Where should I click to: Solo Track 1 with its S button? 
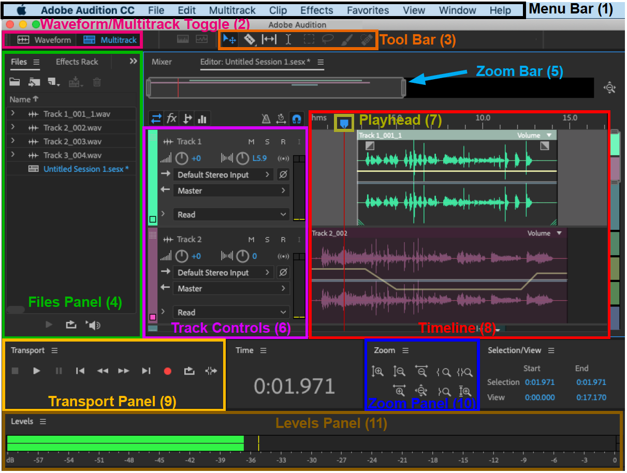(x=267, y=142)
